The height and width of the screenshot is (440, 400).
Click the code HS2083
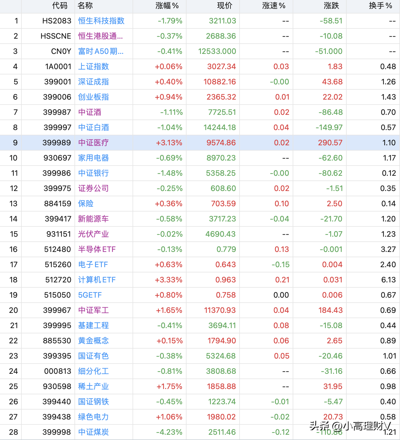[x=57, y=21]
